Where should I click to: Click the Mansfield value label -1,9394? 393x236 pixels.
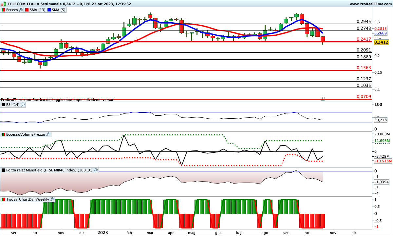382,182
